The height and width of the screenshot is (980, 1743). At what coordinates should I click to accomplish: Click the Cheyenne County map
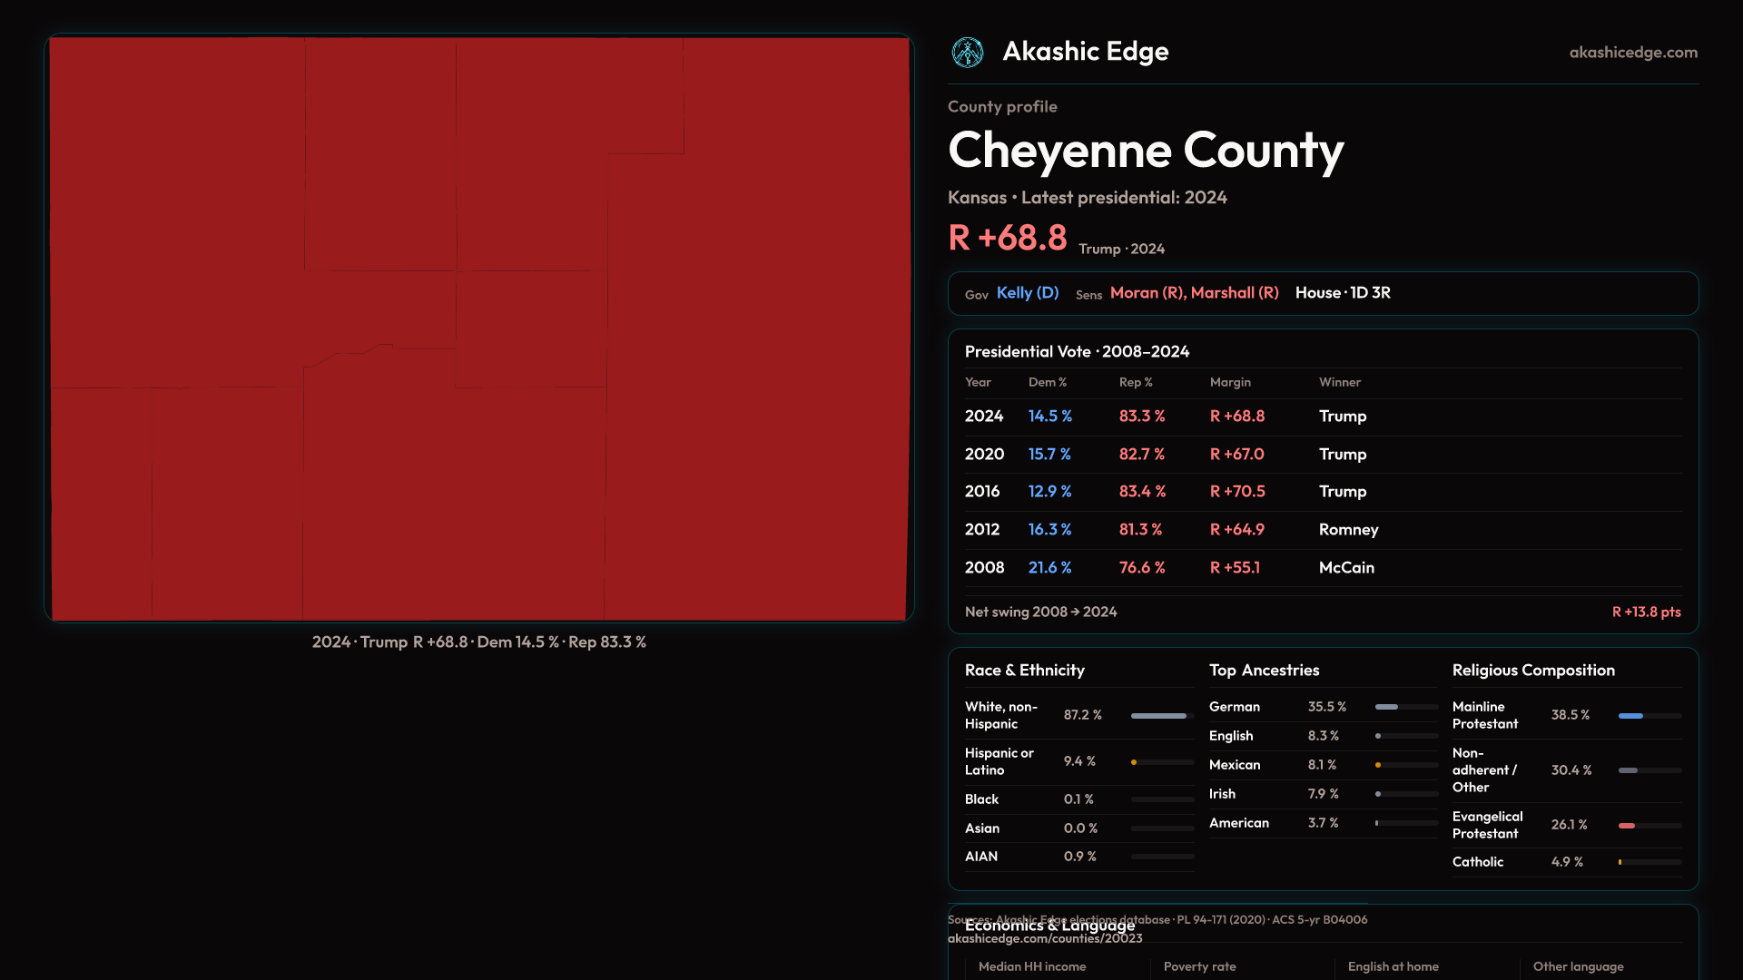(479, 328)
